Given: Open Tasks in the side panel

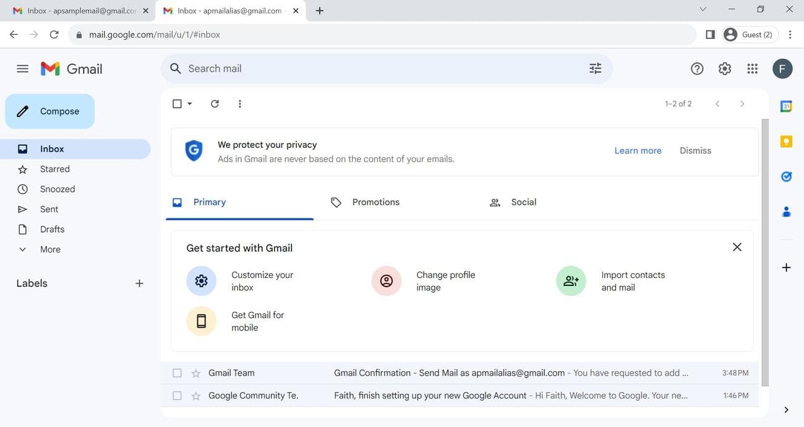Looking at the screenshot, I should pyautogui.click(x=785, y=176).
